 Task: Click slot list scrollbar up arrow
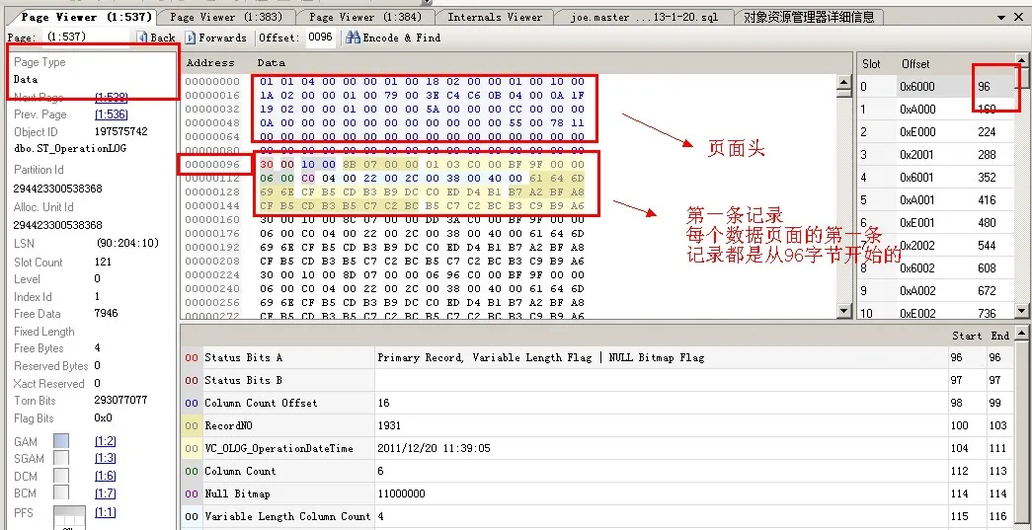[1021, 60]
